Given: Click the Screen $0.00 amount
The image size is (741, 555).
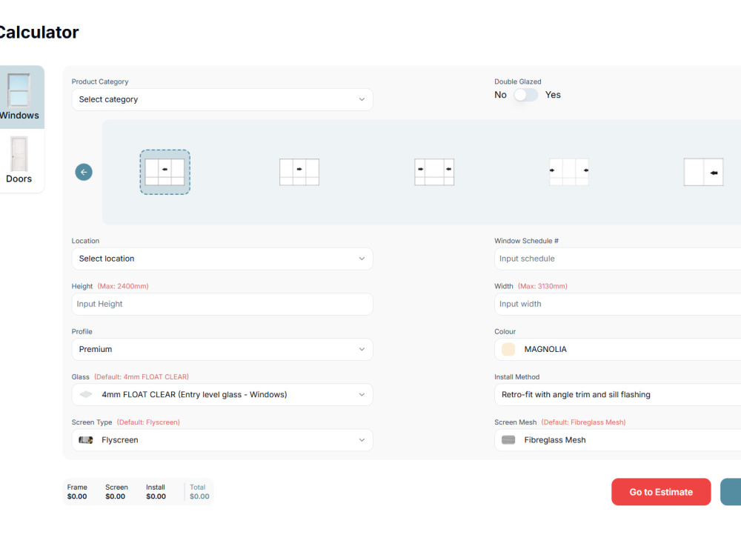Looking at the screenshot, I should coord(116,496).
